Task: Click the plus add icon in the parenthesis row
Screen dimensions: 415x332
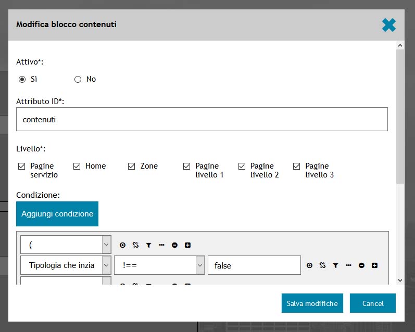Action: coord(187,245)
